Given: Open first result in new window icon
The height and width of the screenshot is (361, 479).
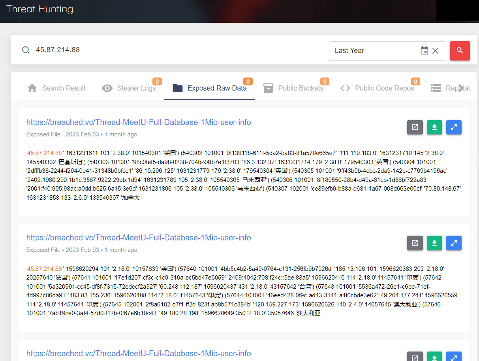Looking at the screenshot, I should (415, 127).
